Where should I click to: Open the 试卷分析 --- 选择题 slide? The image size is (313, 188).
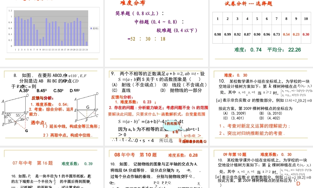(x=261, y=33)
